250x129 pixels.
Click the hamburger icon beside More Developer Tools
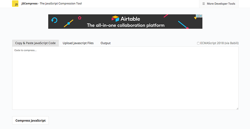coord(204,4)
